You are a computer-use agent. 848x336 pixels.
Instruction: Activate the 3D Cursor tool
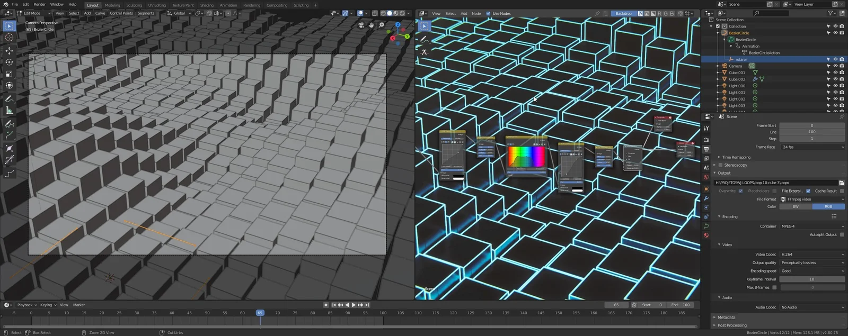pyautogui.click(x=9, y=38)
